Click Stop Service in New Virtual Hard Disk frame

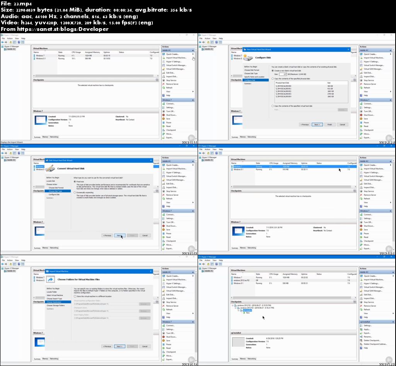click(x=369, y=80)
